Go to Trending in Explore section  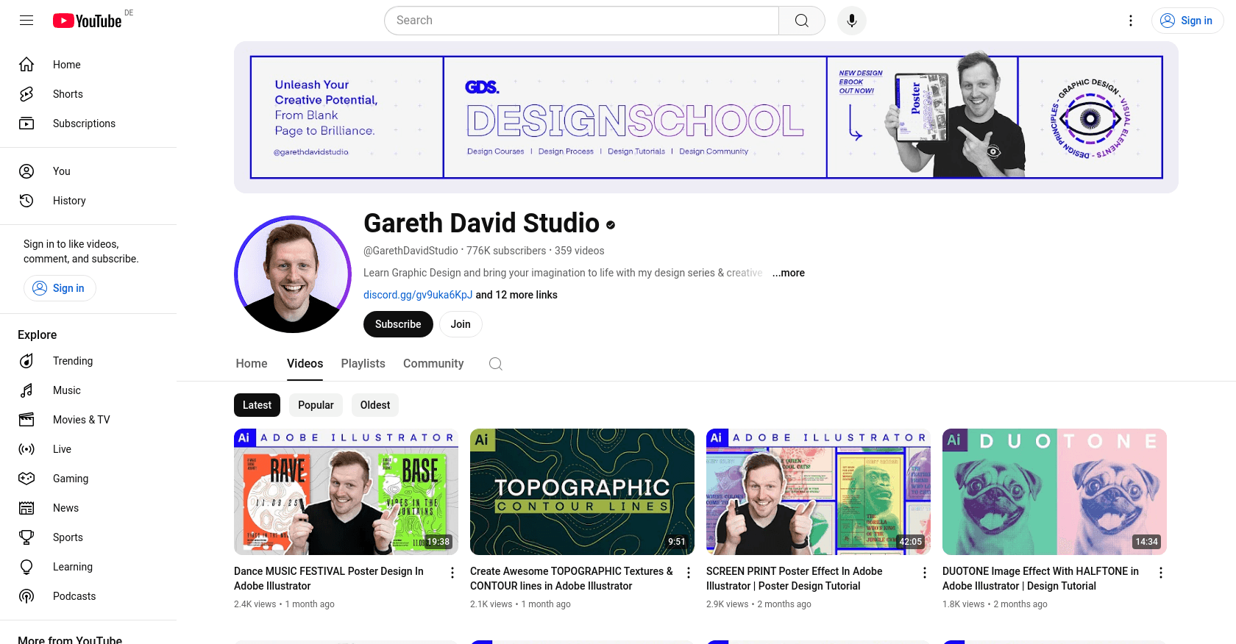coord(73,361)
